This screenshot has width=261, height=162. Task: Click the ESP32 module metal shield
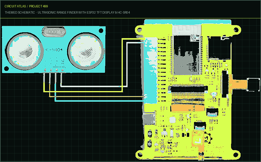point(186,55)
